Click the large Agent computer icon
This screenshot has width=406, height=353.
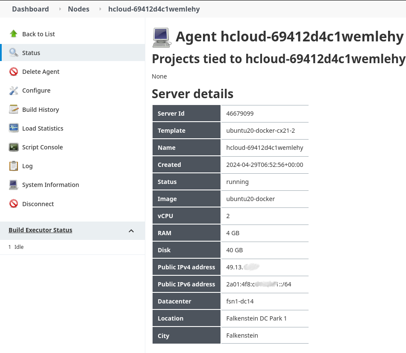click(x=162, y=38)
